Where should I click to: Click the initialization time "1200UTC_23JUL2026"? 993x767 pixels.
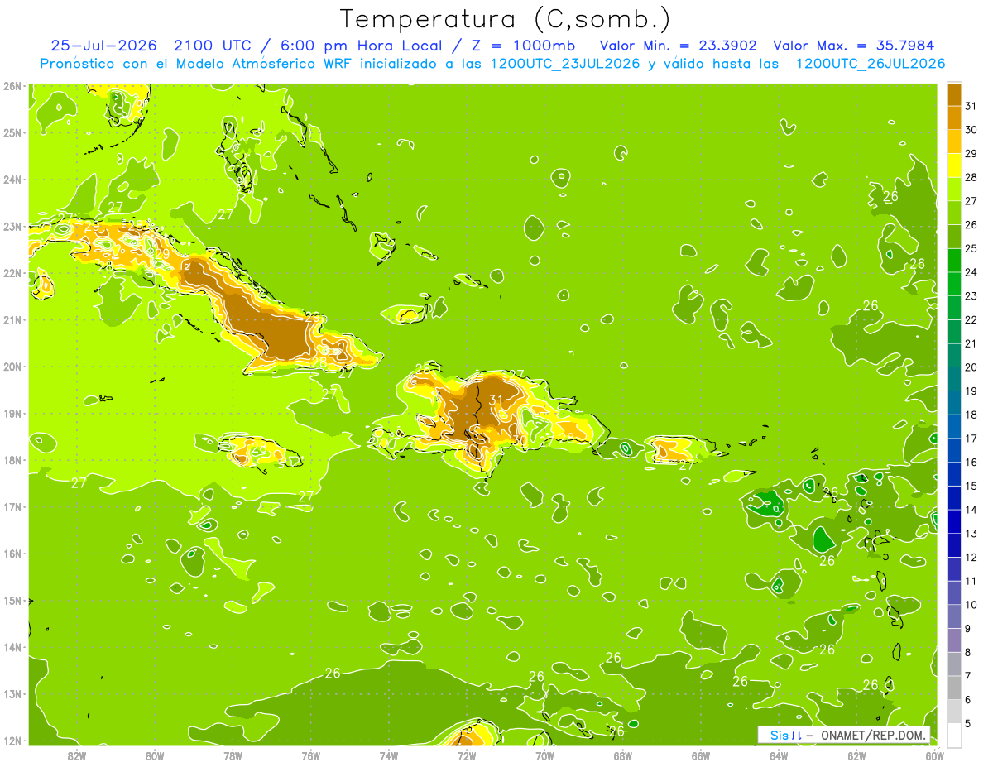[565, 64]
